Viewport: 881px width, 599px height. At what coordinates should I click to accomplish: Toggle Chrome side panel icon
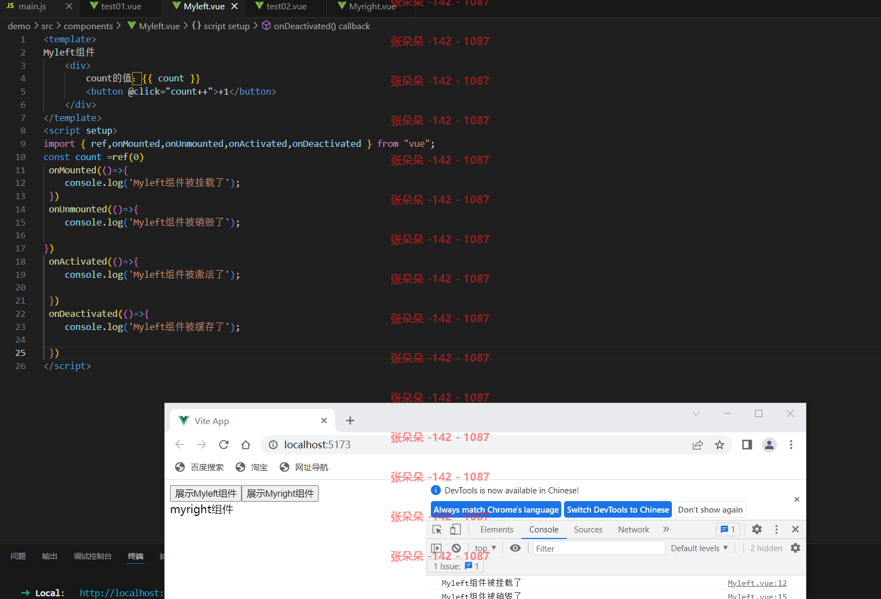click(x=747, y=444)
